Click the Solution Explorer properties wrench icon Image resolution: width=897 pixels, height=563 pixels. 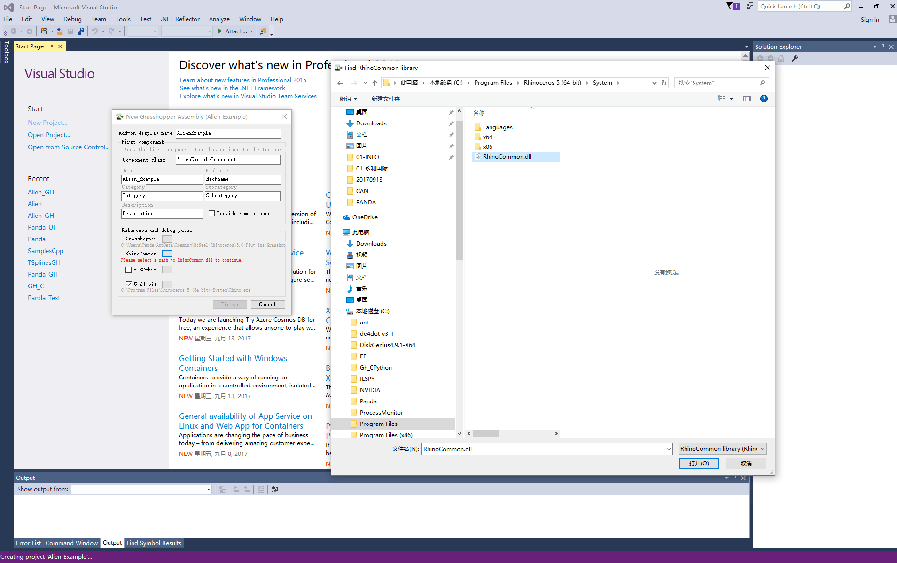[795, 59]
